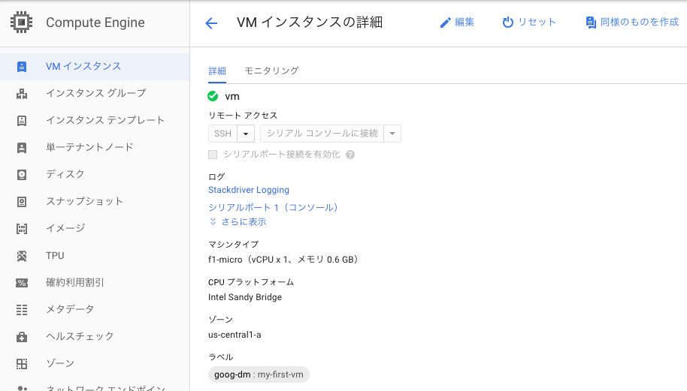The height and width of the screenshot is (391, 687).
Task: Switch to the 詳細 tab
Action: 217,71
